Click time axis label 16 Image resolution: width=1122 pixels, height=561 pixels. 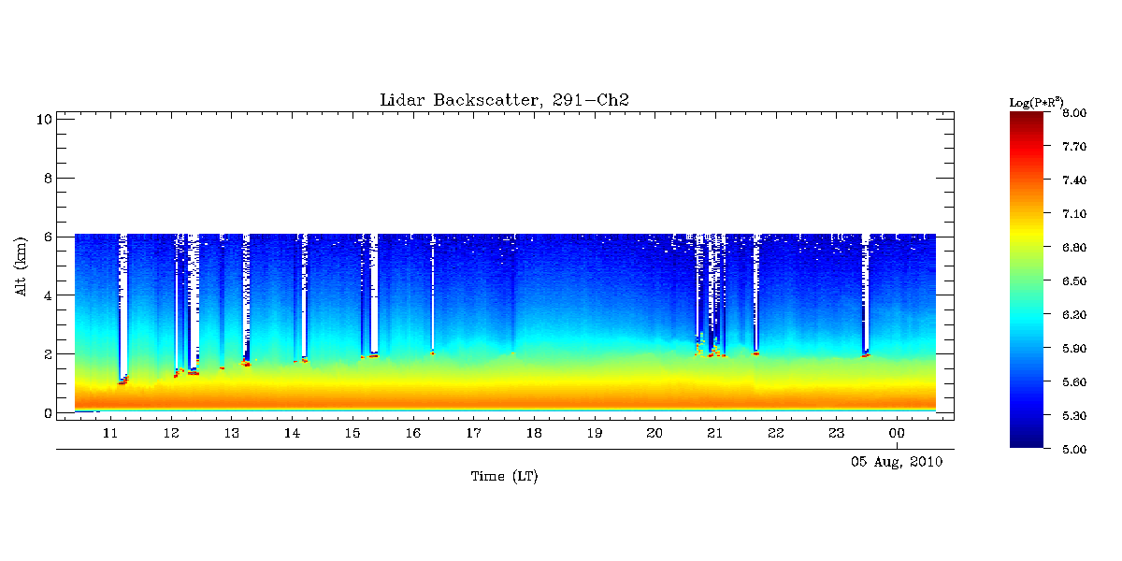click(x=413, y=434)
